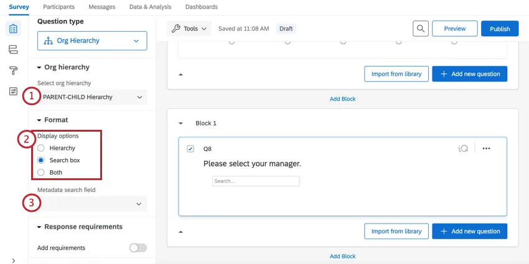Enable the Add requirements toggle
529x264 pixels.
pyautogui.click(x=138, y=248)
